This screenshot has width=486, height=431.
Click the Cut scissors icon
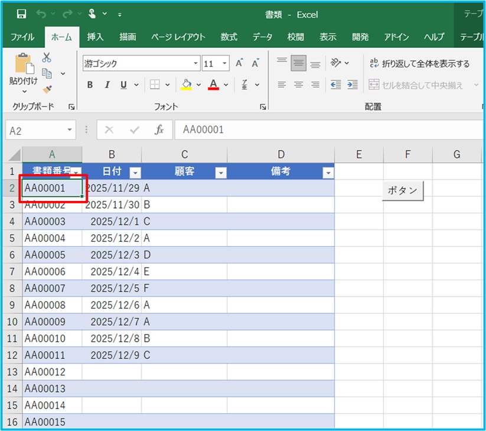(47, 58)
